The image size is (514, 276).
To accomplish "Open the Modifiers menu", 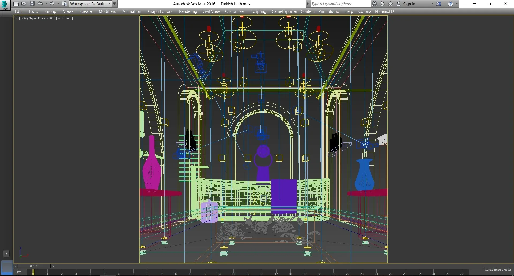I will pyautogui.click(x=107, y=11).
